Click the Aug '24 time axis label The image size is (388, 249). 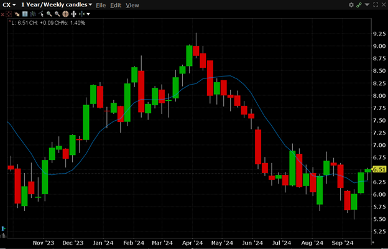point(312,243)
